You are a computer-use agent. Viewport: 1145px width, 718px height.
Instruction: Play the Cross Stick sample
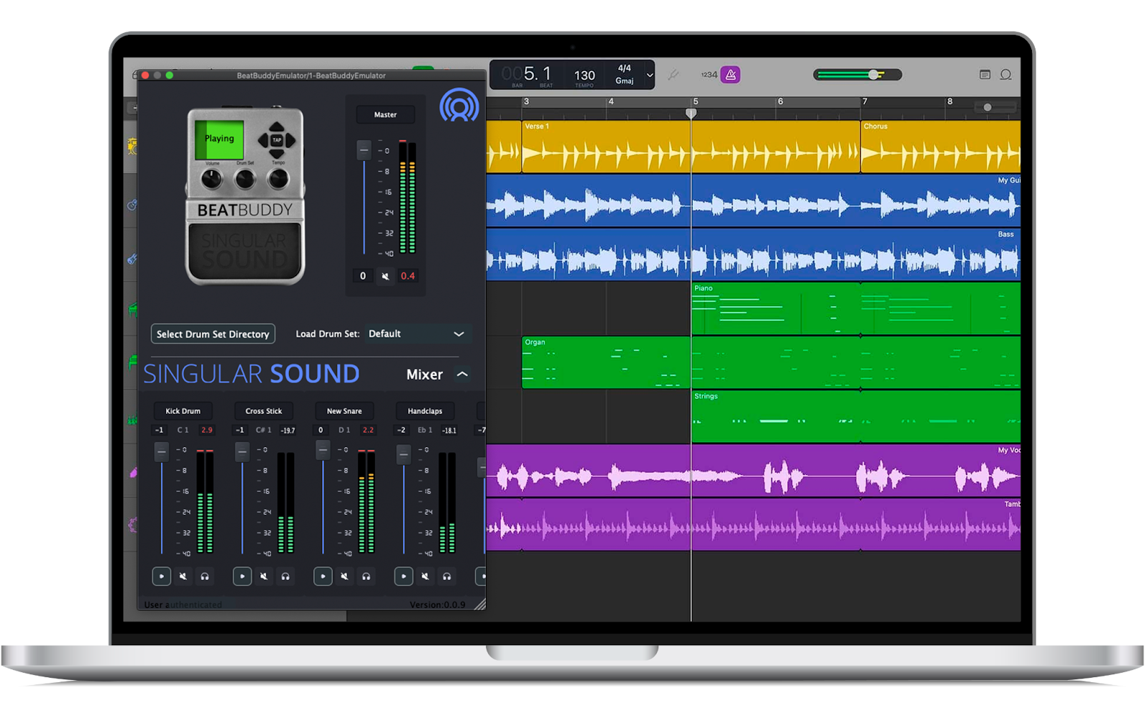[x=243, y=576]
